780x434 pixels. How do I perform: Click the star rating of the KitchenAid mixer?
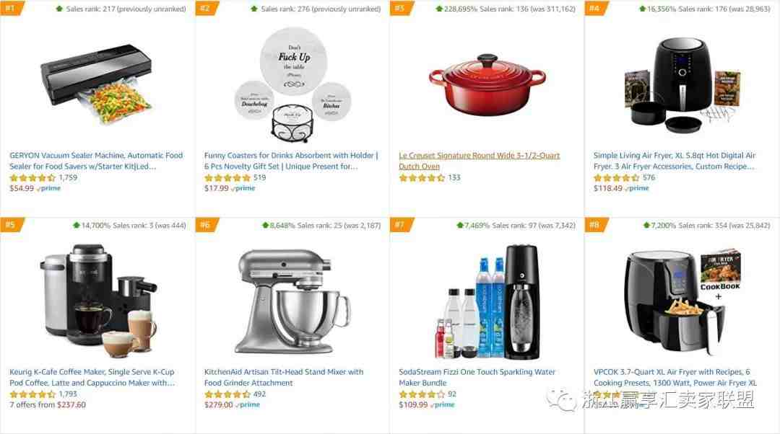point(227,394)
